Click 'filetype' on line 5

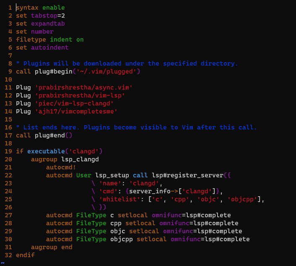tap(31, 40)
